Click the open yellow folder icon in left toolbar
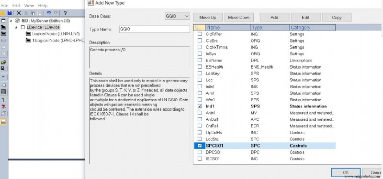This screenshot has width=383, height=179. [3, 63]
